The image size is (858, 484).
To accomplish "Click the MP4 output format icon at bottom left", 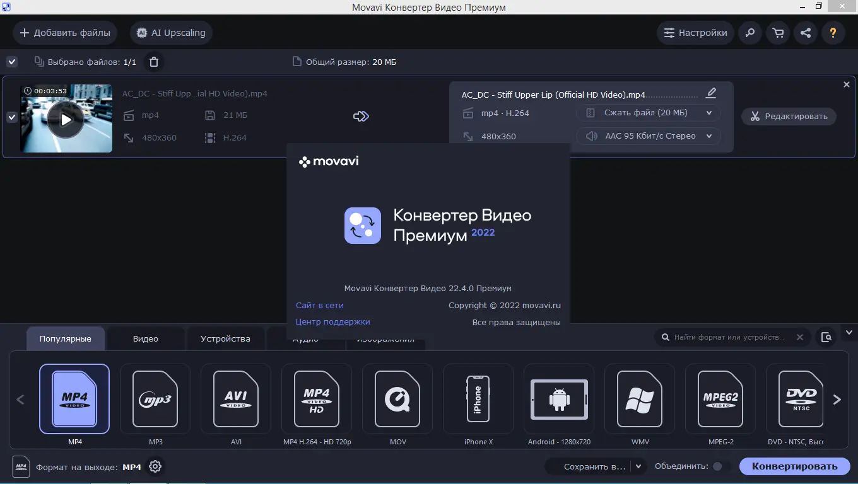I will [21, 467].
